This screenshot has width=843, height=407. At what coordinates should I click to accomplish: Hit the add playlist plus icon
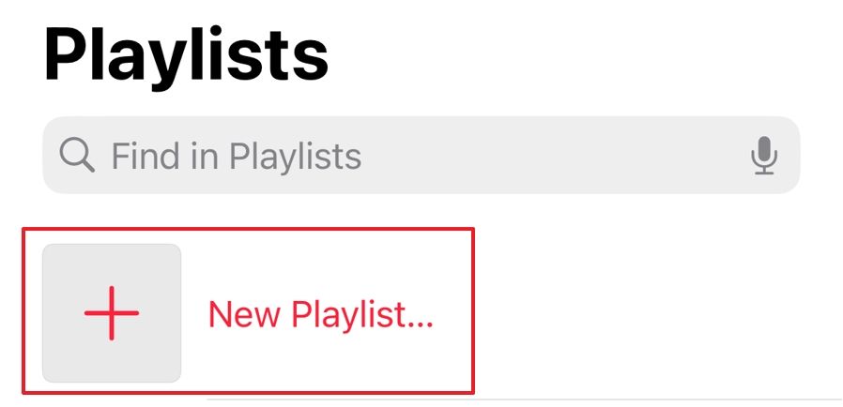[x=112, y=313]
